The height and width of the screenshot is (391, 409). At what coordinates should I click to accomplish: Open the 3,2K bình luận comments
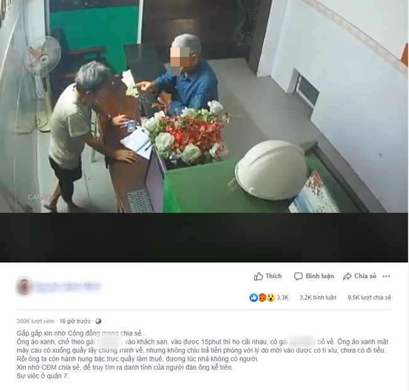pyautogui.click(x=318, y=298)
